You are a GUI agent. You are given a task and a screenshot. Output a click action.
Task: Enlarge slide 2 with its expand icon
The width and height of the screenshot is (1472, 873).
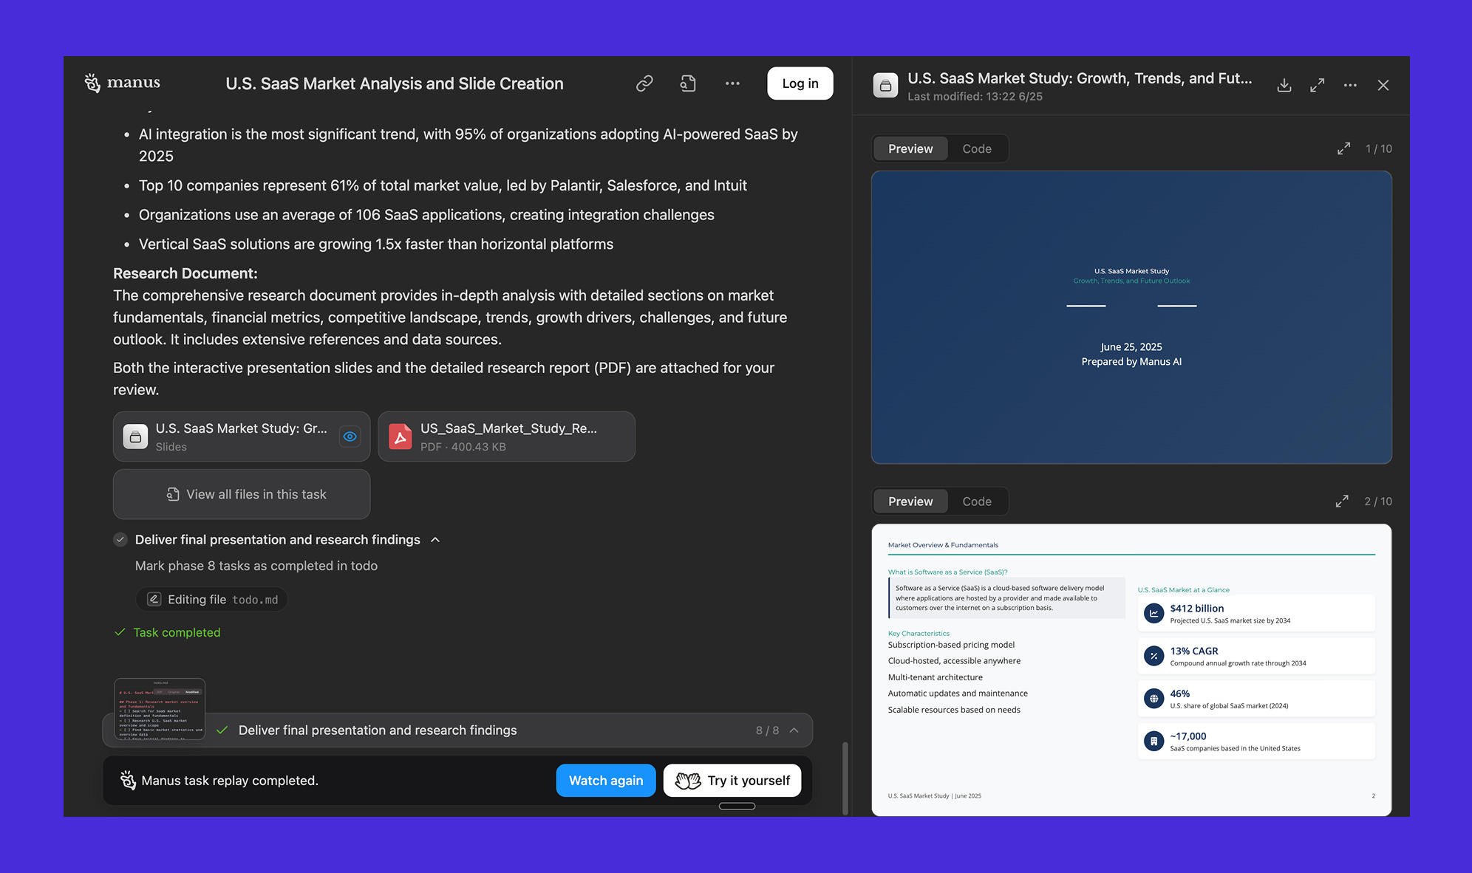click(1342, 501)
